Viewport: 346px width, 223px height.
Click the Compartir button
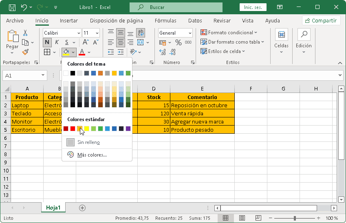tap(321, 21)
